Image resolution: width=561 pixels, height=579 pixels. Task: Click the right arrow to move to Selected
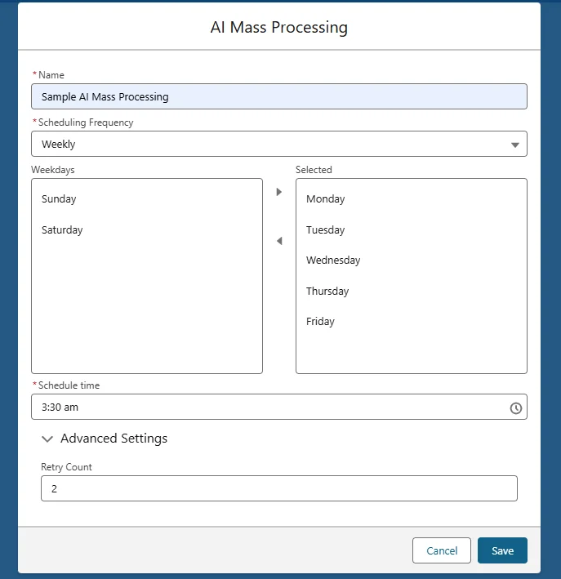pos(278,192)
